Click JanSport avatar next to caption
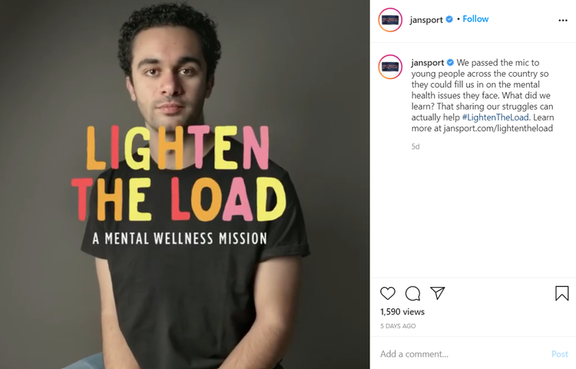The image size is (576, 369). tap(390, 67)
